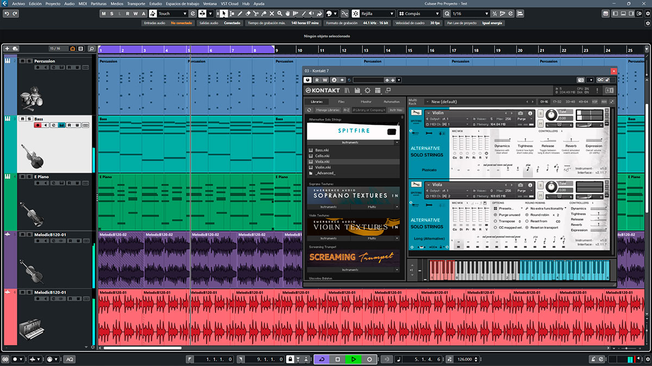652x366 pixels.
Task: Select the Mute X tool
Action: 272,14
